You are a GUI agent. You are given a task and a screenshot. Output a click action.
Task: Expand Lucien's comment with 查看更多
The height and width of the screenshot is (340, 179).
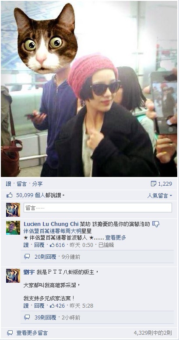[x=116, y=238]
